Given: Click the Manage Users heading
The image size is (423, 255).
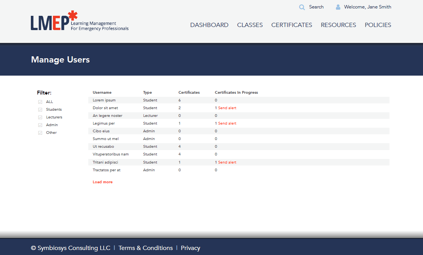Looking at the screenshot, I should [61, 60].
